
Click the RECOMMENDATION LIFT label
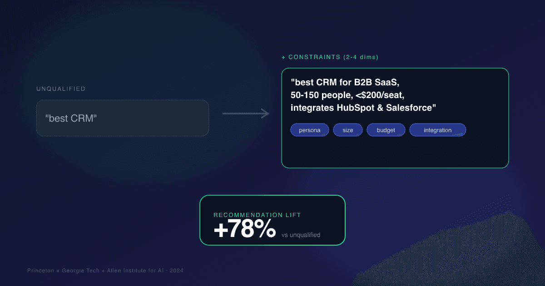click(258, 215)
